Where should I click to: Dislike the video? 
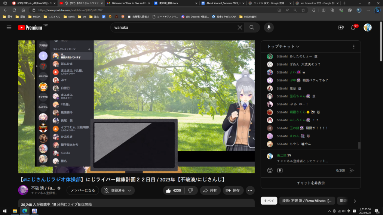click(191, 190)
